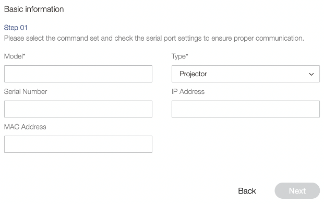The height and width of the screenshot is (204, 324).
Task: Open the Type combo box showing Projector
Action: coord(246,74)
